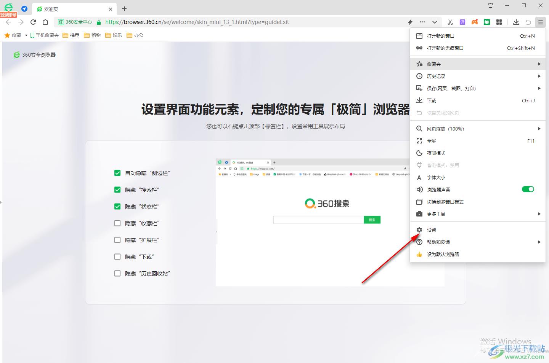Expand 保存(网页、截图、打印) submenu
This screenshot has width=549, height=363.
pyautogui.click(x=478, y=88)
